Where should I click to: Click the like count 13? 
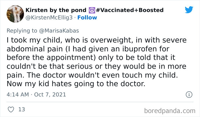pos(21,109)
